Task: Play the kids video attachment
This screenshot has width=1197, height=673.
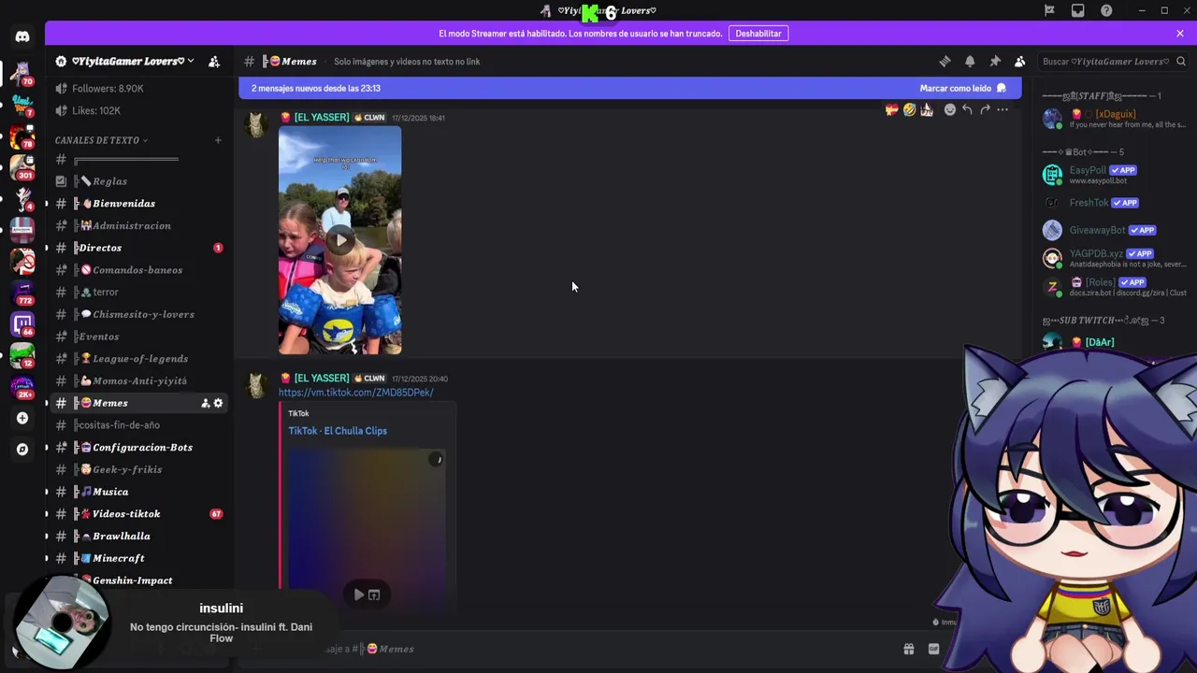Action: click(340, 240)
